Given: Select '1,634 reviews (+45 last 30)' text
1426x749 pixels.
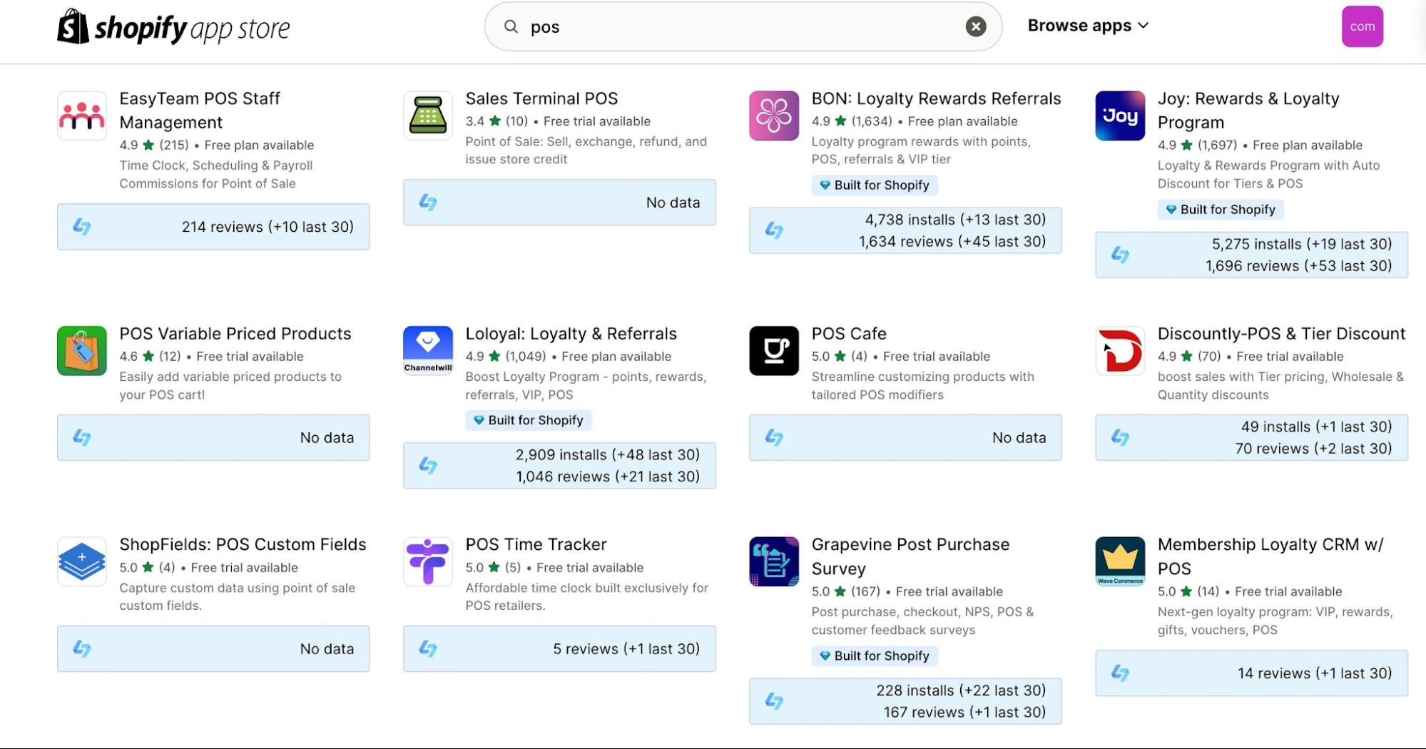Looking at the screenshot, I should (952, 242).
